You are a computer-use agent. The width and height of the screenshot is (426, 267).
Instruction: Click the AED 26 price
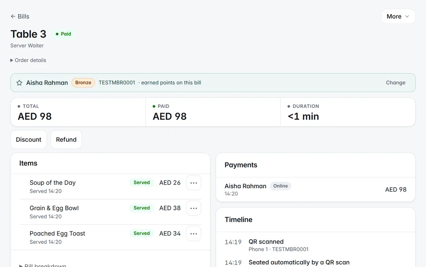(170, 183)
